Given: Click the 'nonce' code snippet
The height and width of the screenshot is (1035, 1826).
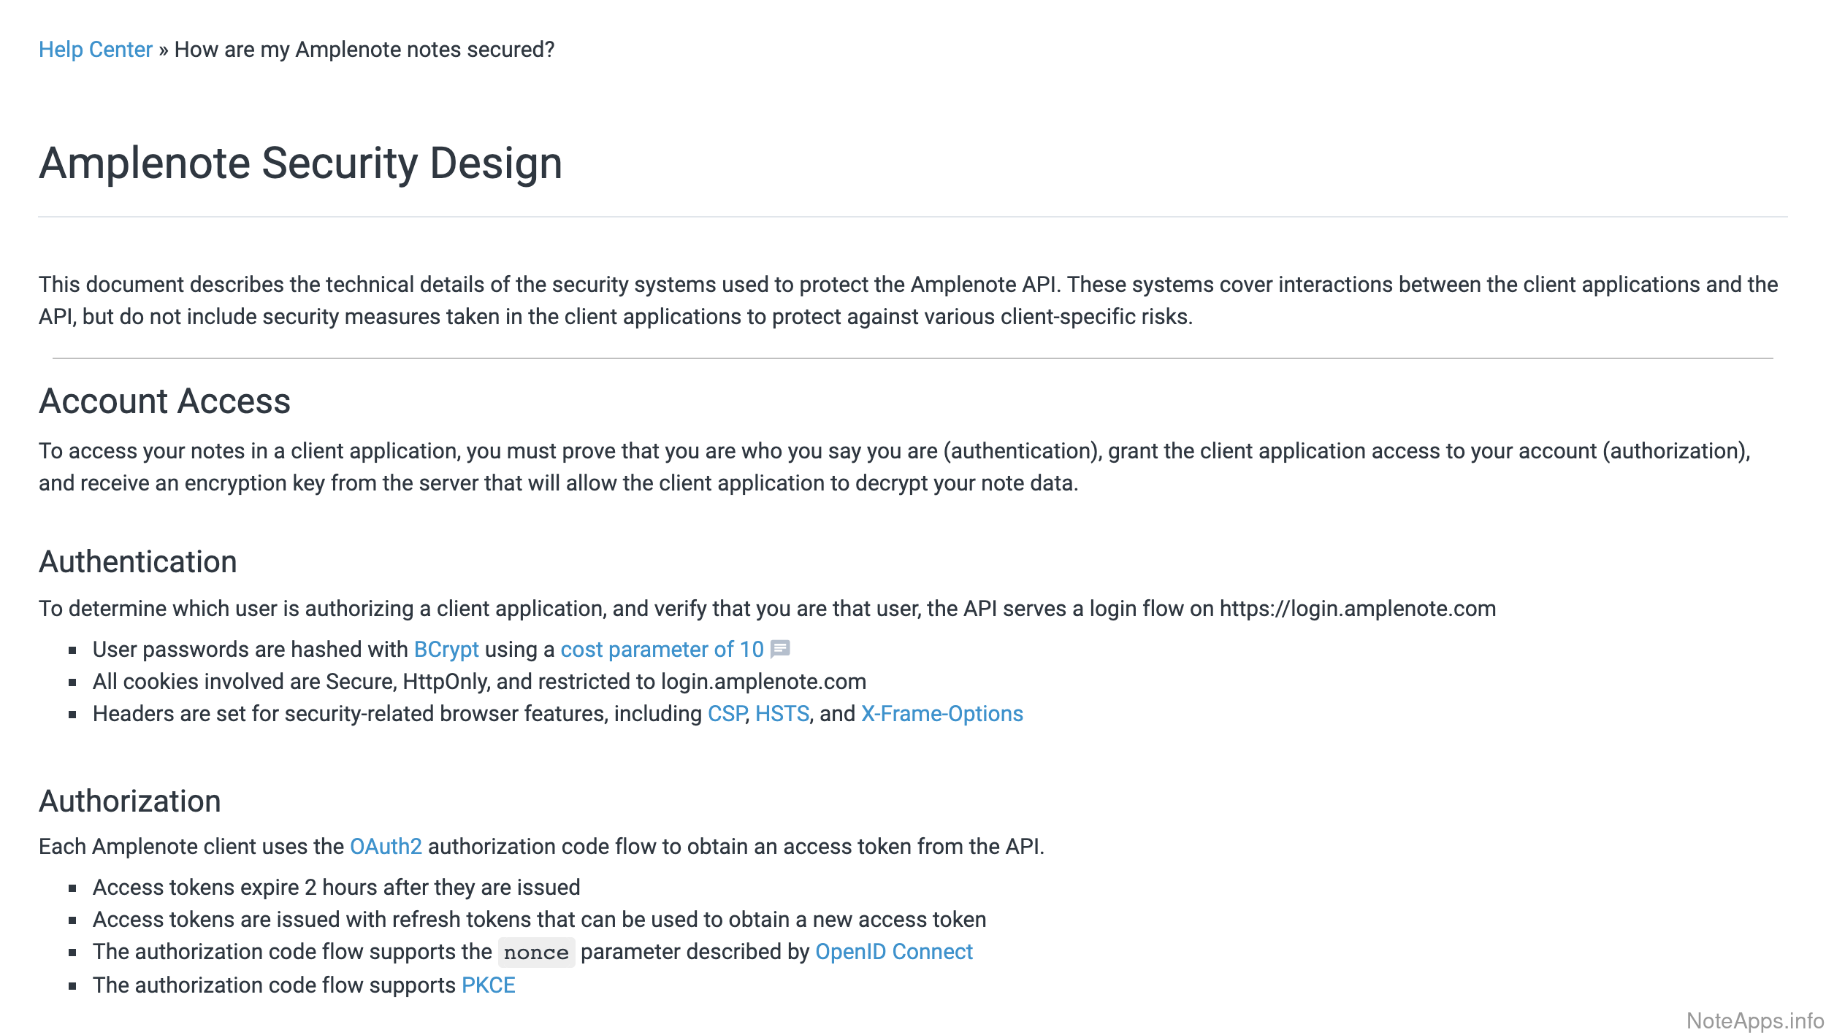Looking at the screenshot, I should pyautogui.click(x=536, y=953).
